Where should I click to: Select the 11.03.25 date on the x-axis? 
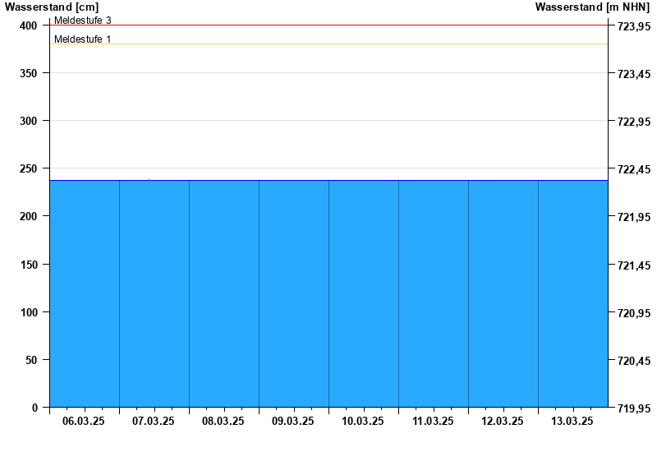pos(433,421)
